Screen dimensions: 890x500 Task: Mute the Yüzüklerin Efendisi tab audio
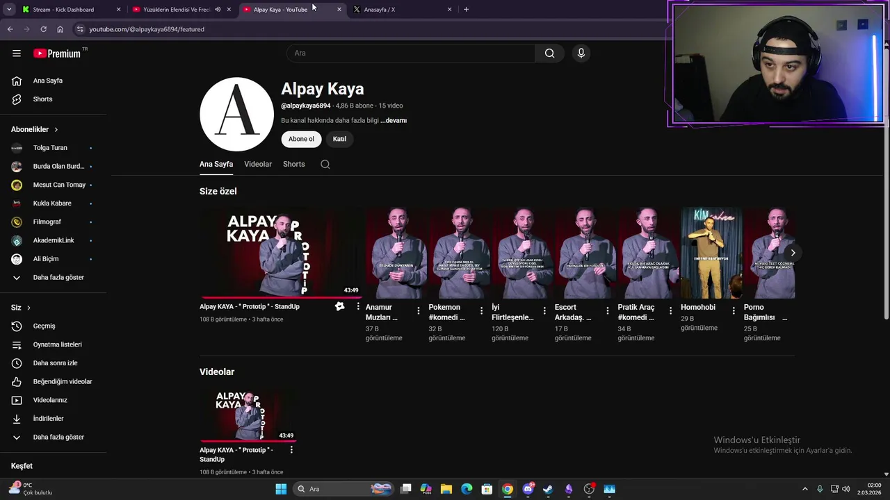[x=218, y=10]
